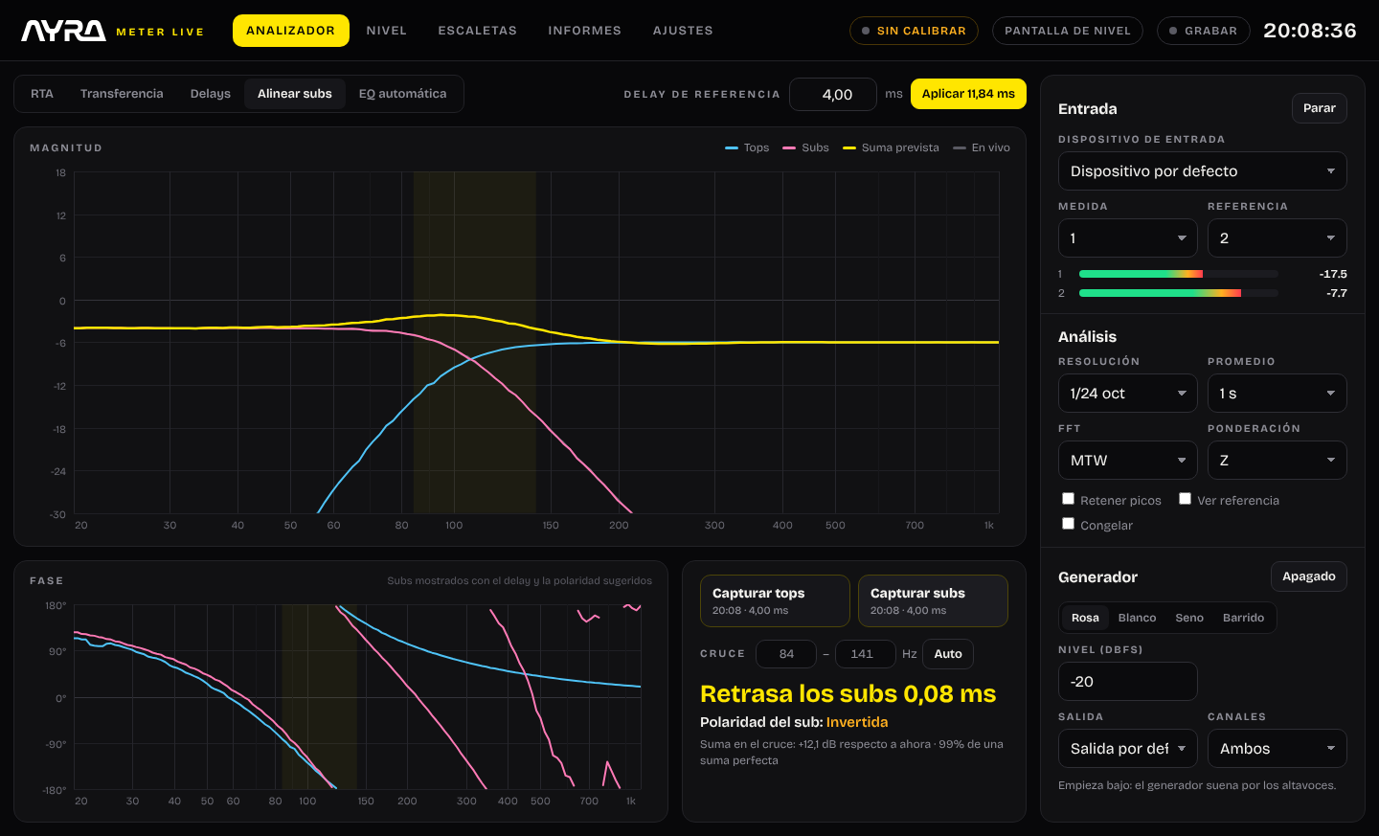Image resolution: width=1379 pixels, height=836 pixels.
Task: Expand the Resolución 1/24 oct dropdown
Action: point(1128,394)
